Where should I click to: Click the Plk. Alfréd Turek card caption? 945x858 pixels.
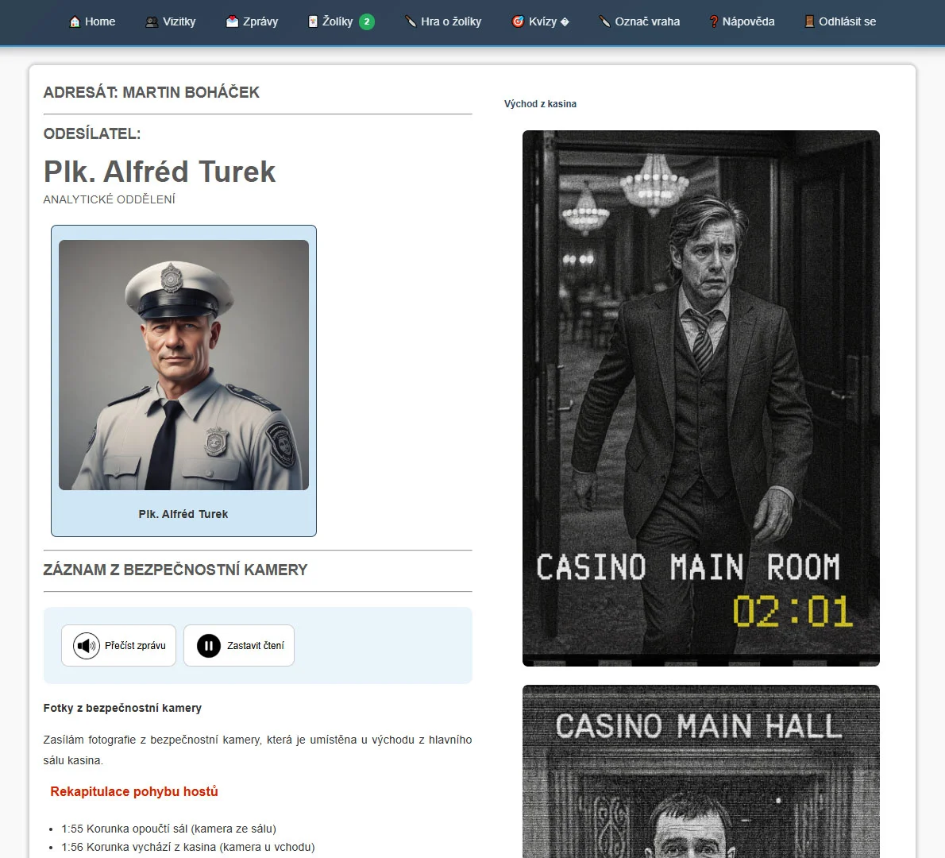183,514
